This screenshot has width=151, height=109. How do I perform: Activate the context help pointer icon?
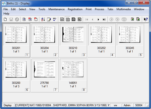pyautogui.click(x=146, y=19)
